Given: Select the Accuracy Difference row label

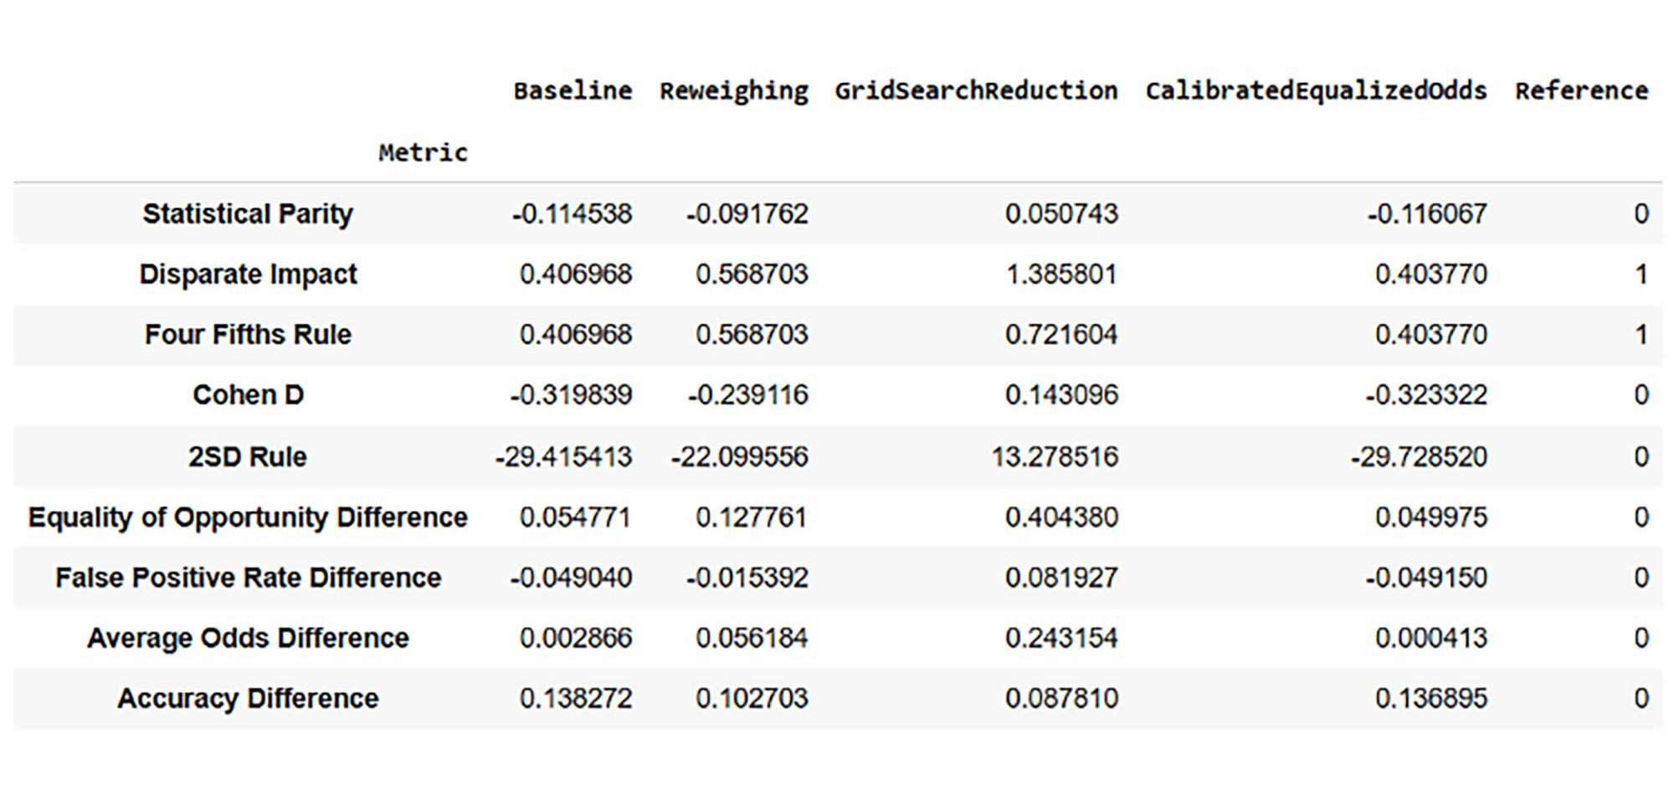Looking at the screenshot, I should pos(249,698).
